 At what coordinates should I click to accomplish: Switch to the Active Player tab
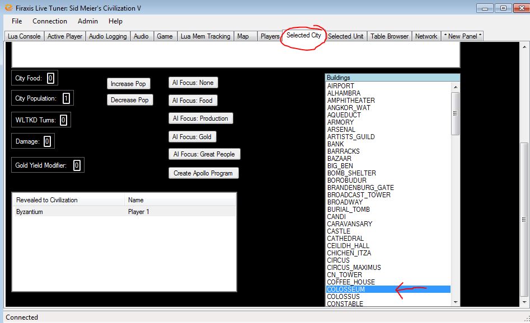64,36
